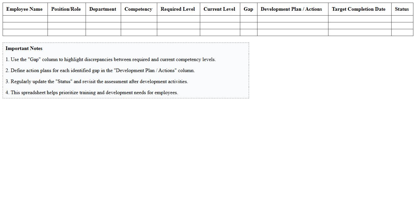Select the Competency header cell
416x211 pixels.
[138, 9]
